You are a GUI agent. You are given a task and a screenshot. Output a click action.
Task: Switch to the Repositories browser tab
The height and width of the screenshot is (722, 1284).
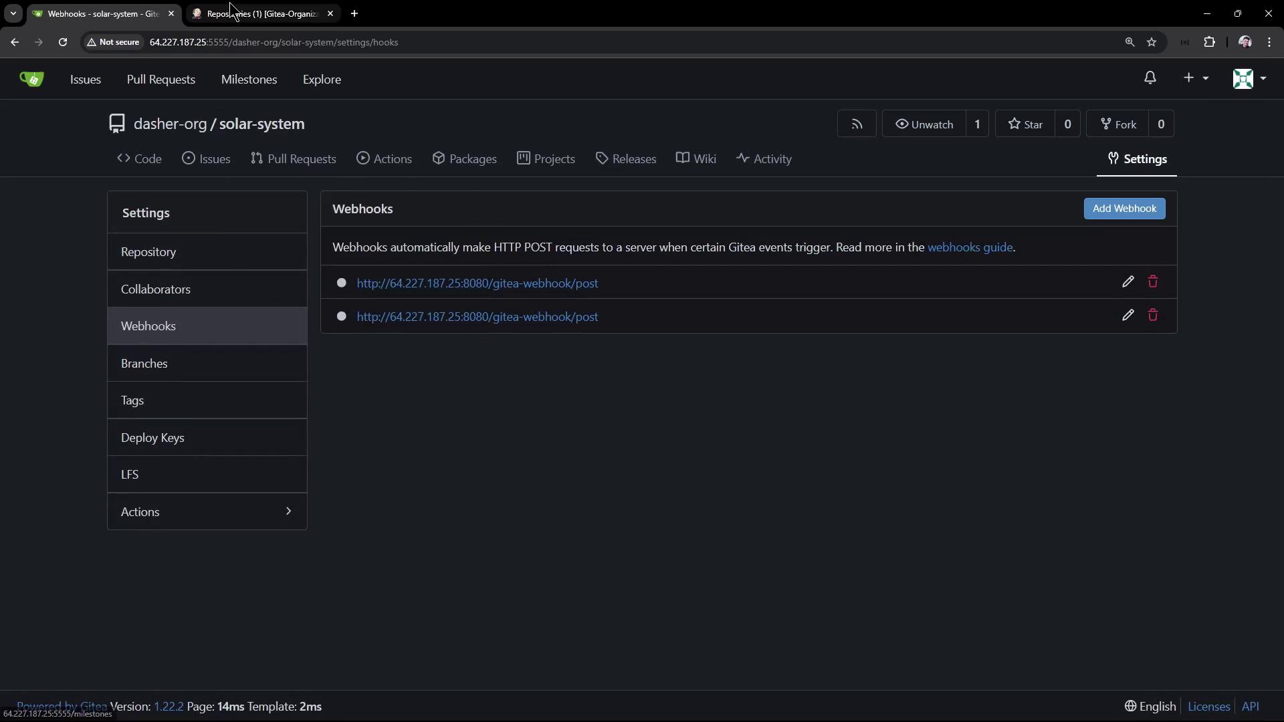tap(262, 13)
